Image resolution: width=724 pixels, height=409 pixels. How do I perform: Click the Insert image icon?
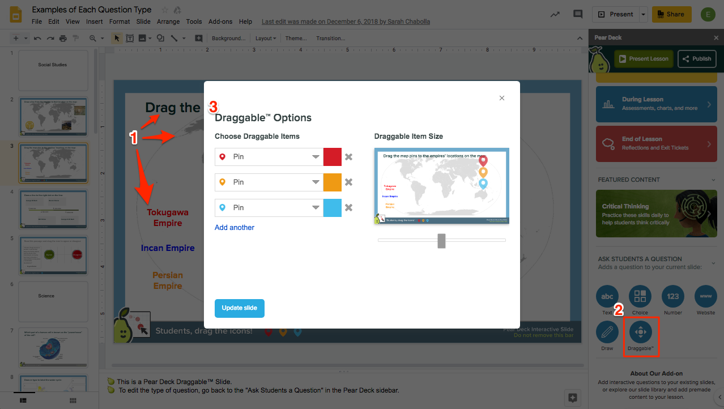[x=142, y=39]
